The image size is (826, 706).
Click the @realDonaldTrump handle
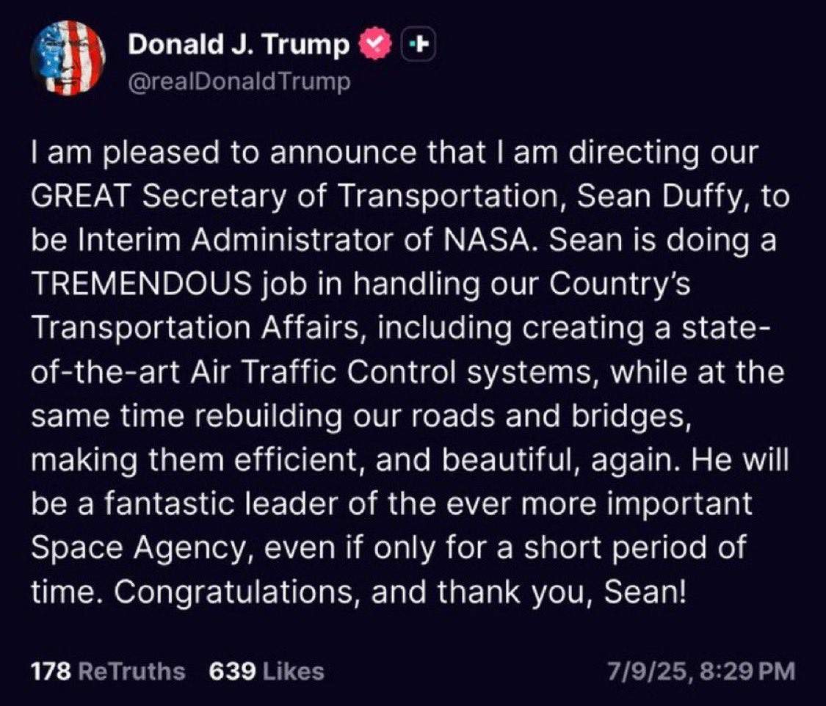(x=239, y=82)
